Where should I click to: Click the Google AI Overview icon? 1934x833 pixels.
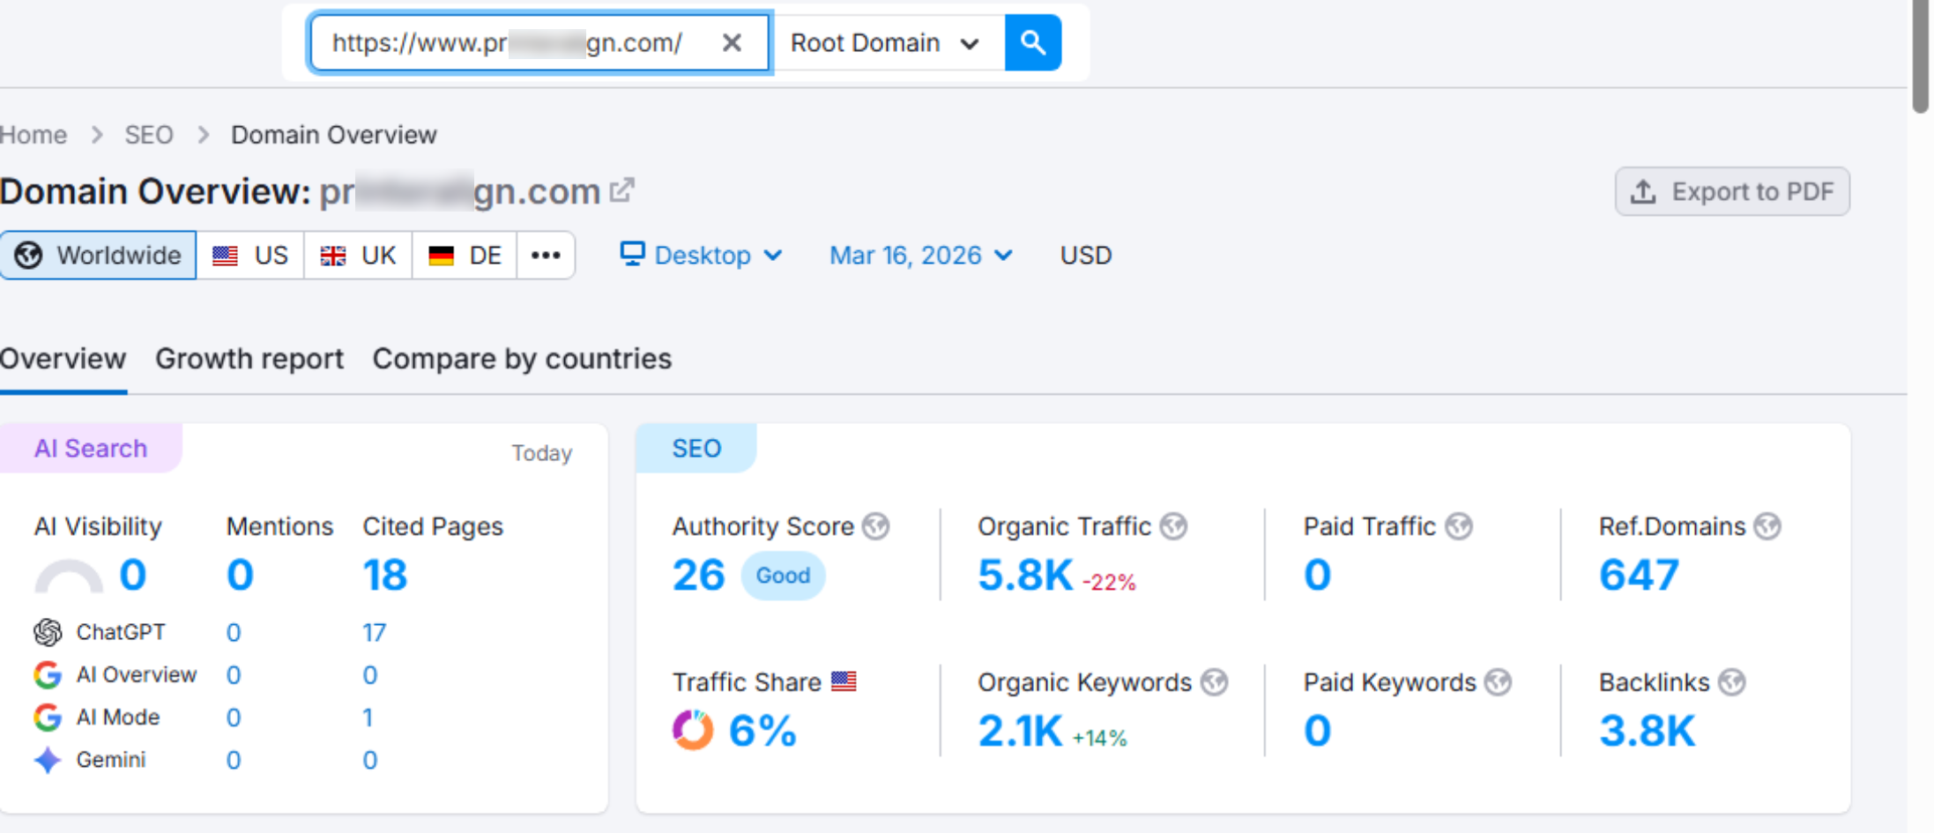tap(48, 674)
